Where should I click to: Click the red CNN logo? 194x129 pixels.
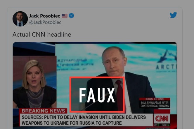[162, 119]
